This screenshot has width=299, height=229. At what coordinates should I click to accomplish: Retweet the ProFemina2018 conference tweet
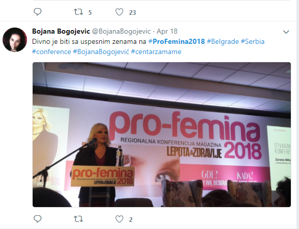point(79,219)
